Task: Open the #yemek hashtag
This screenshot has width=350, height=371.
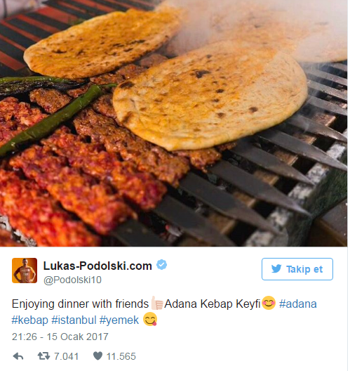Action: click(119, 320)
